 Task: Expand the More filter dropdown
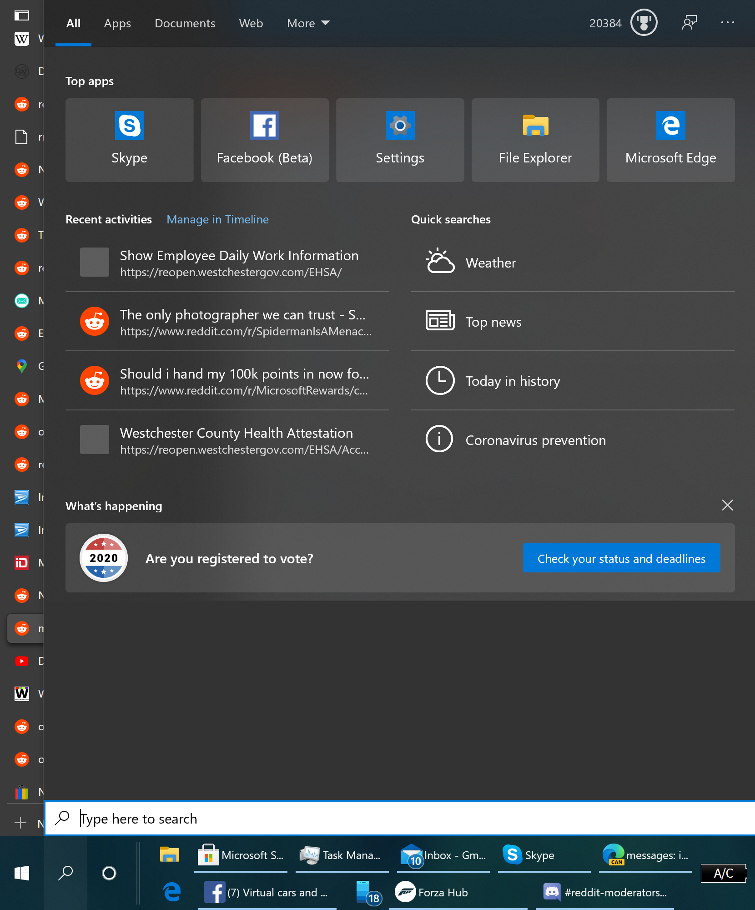tap(308, 23)
